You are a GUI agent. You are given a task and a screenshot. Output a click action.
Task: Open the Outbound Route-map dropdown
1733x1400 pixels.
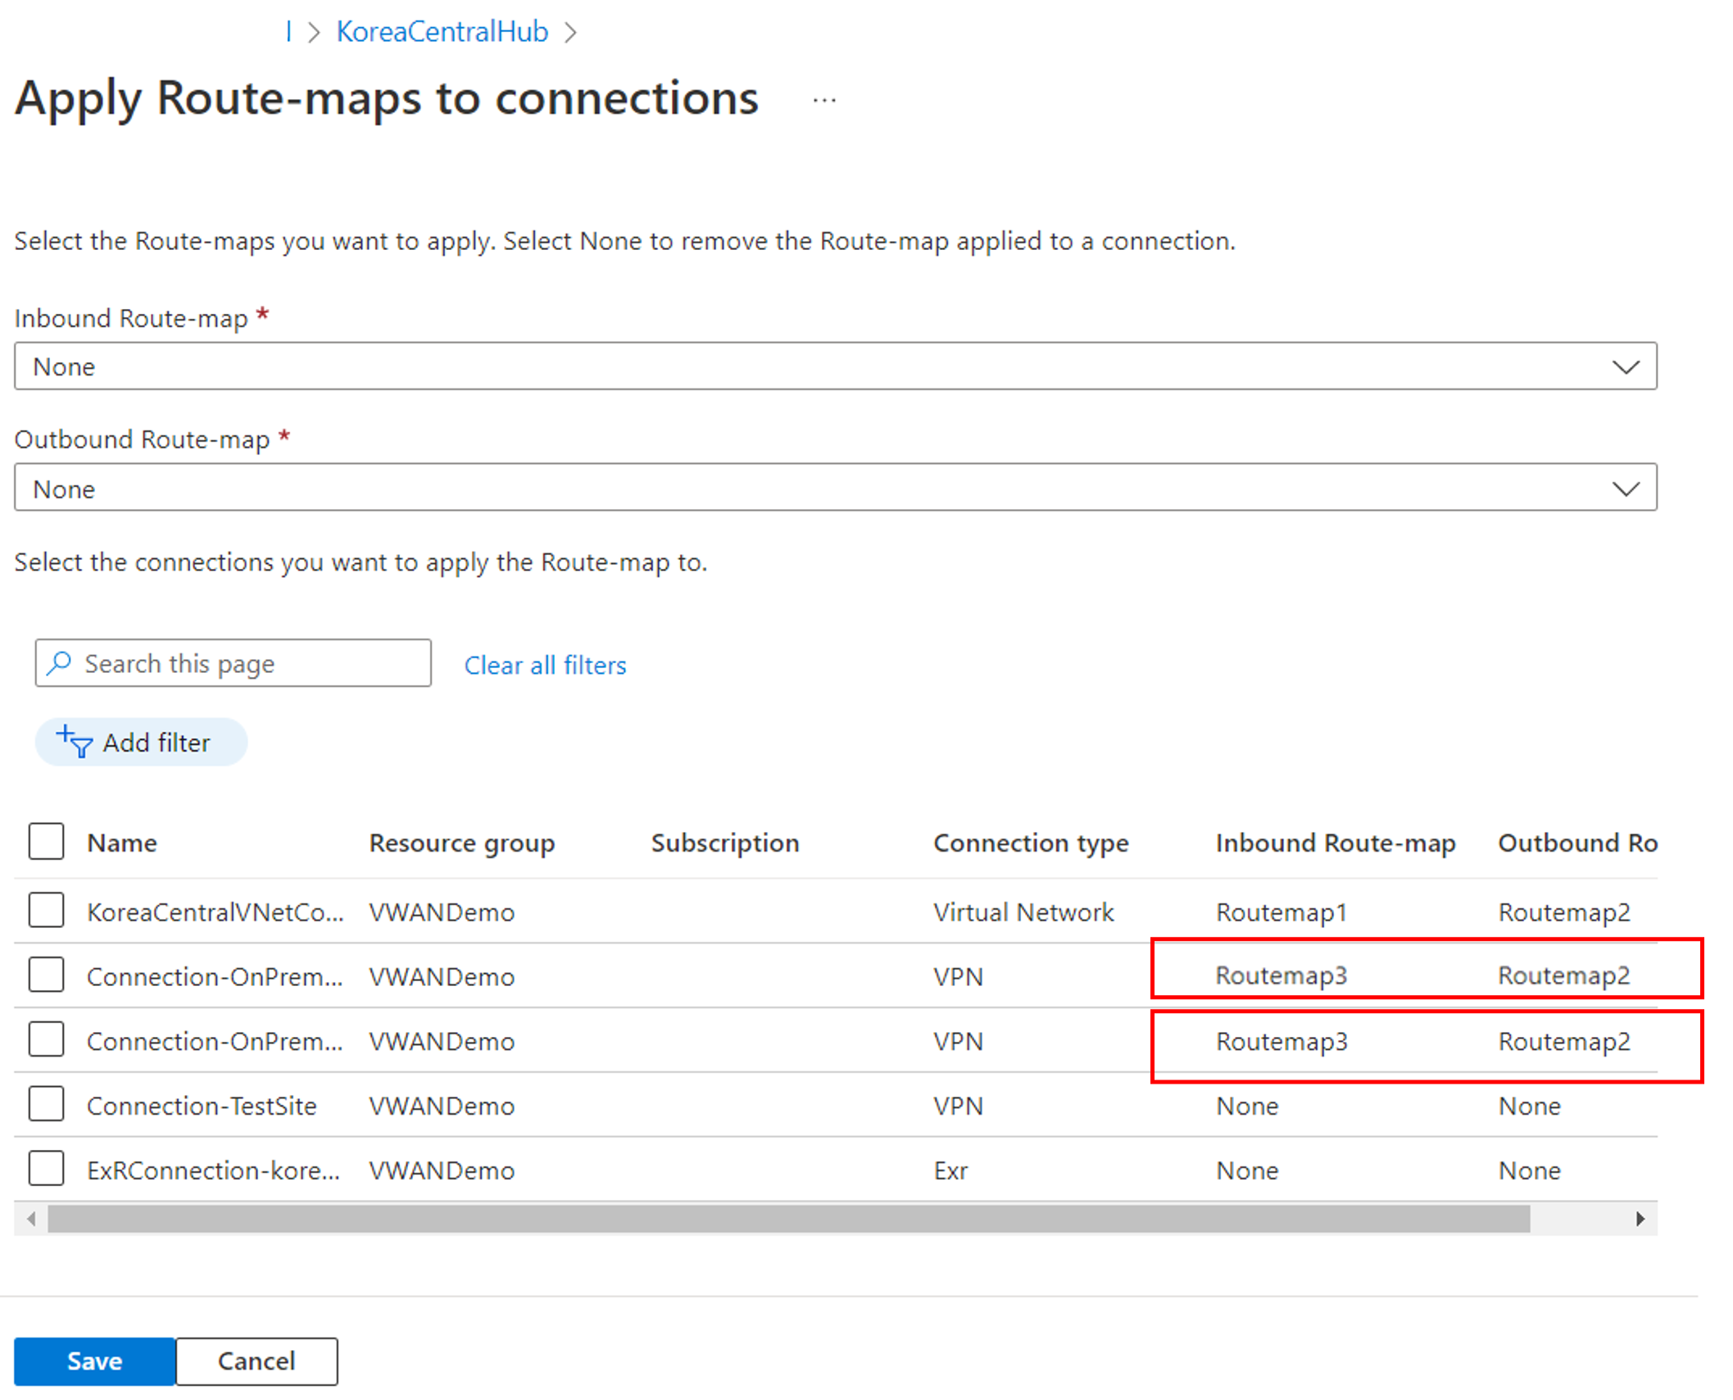(x=835, y=488)
